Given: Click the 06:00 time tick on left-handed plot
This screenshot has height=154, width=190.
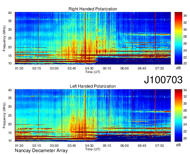Looking at the screenshot, I should point(124,146).
